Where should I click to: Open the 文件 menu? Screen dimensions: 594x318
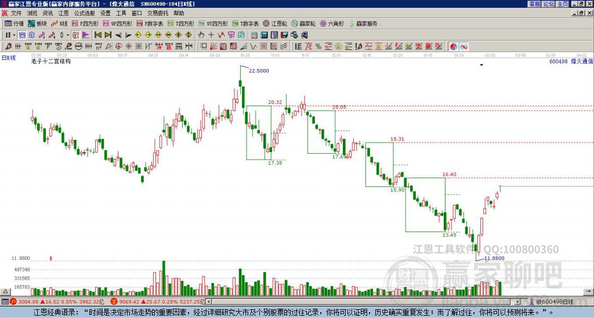coord(16,13)
